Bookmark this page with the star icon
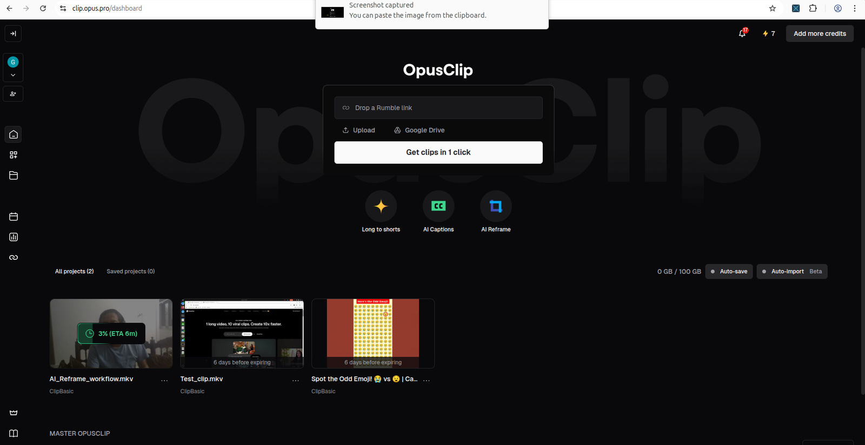865x445 pixels. [773, 8]
